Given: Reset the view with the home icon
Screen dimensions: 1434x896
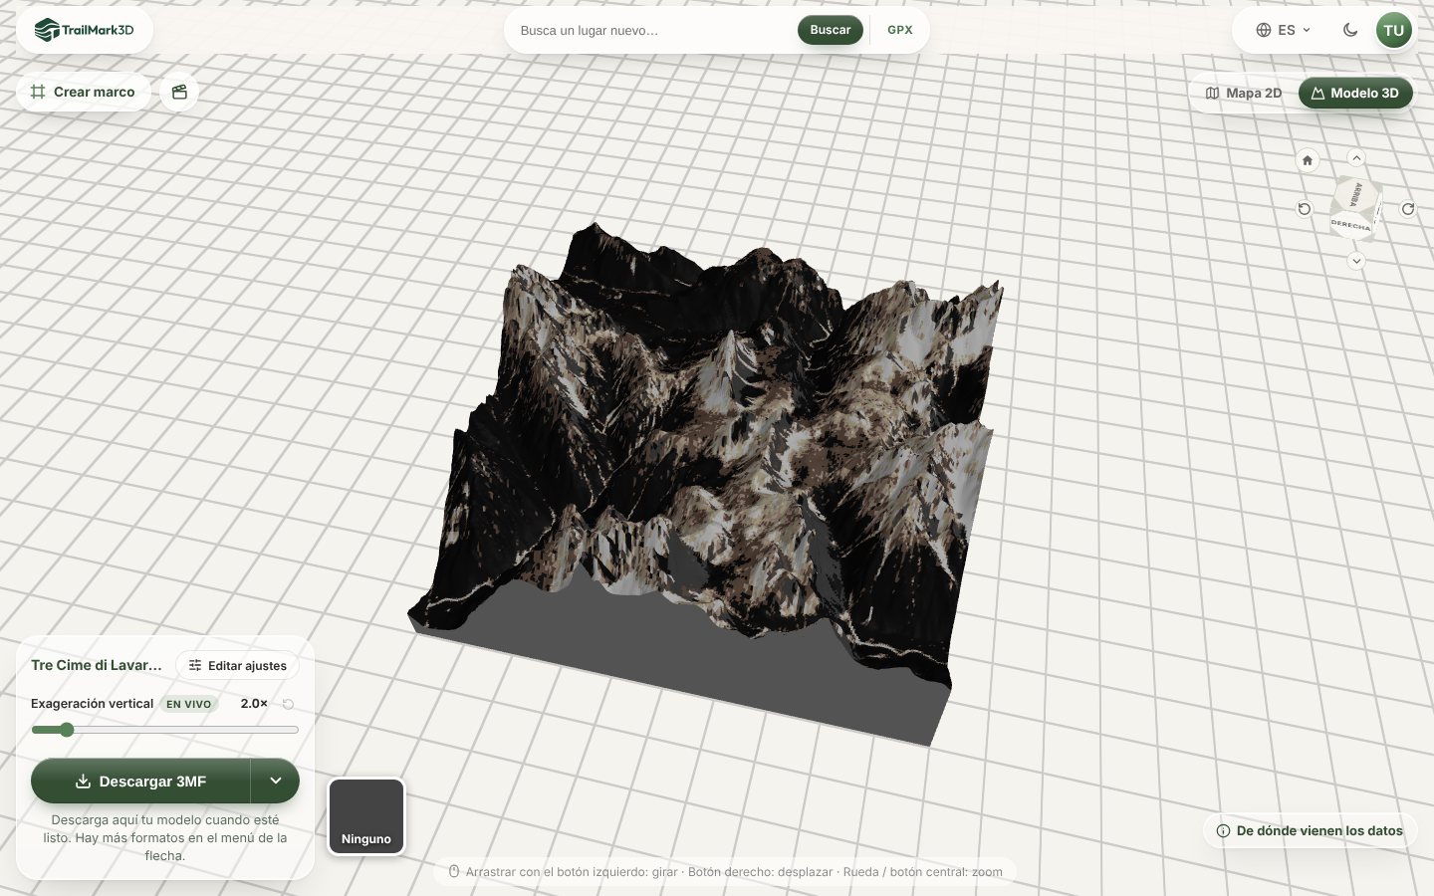Looking at the screenshot, I should (x=1308, y=159).
